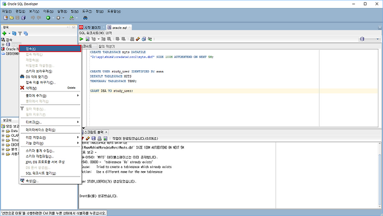Click the gray Forward navigation icon
The height and width of the screenshot is (216, 383).
(58, 18)
